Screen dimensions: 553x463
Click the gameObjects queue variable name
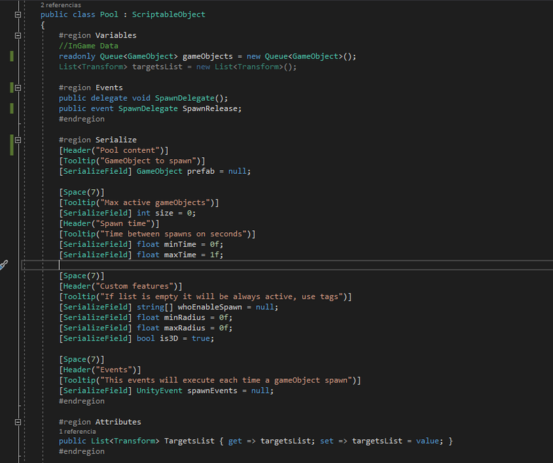(x=208, y=56)
